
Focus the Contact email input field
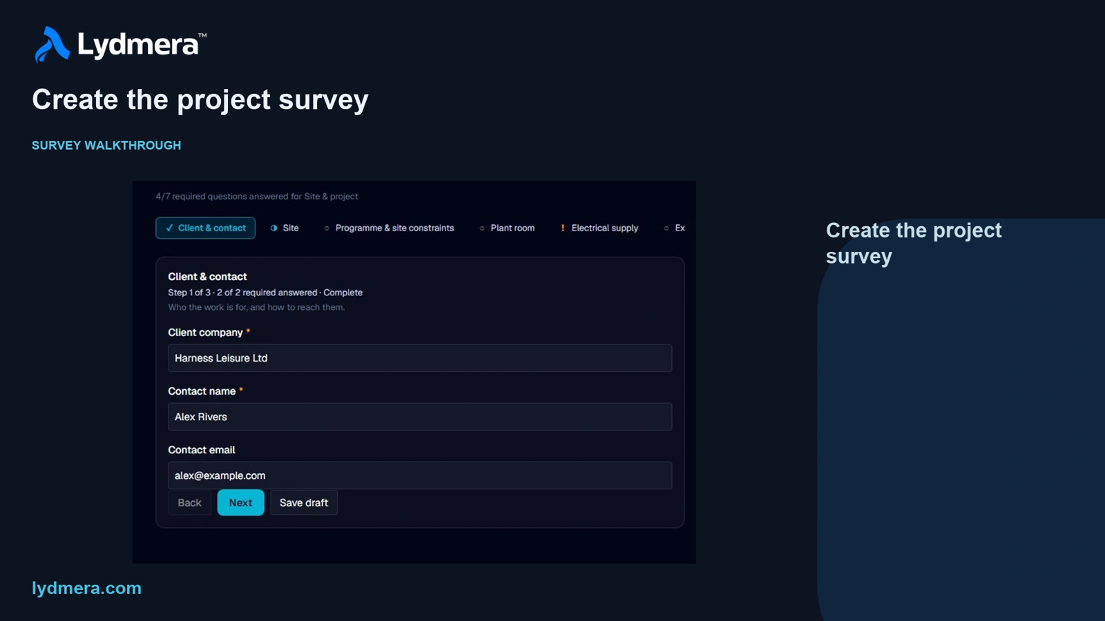[x=420, y=475]
